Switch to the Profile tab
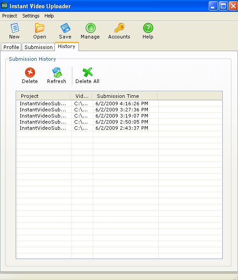 point(11,47)
